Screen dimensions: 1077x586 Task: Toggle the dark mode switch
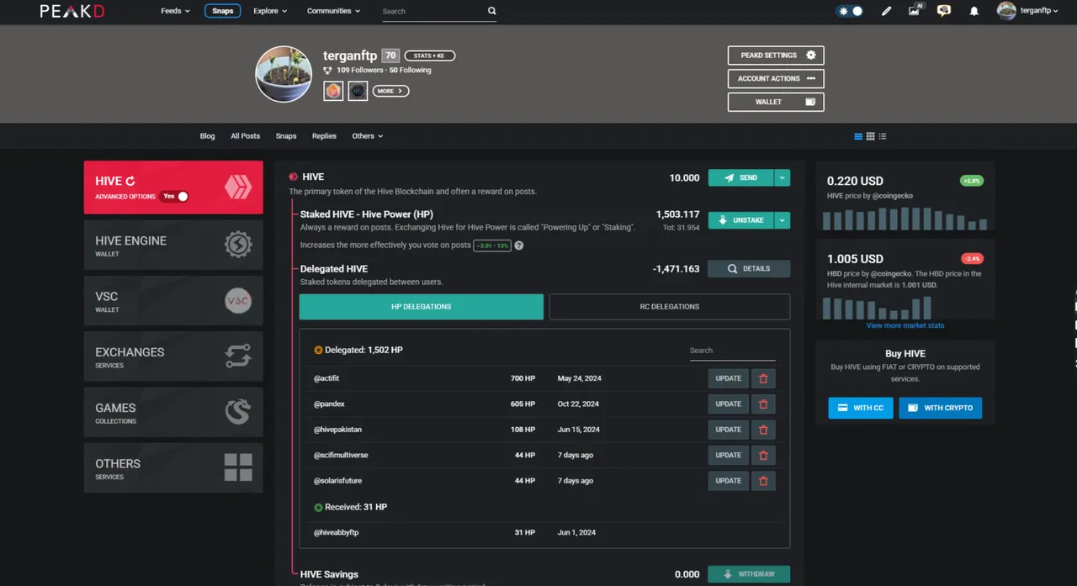point(851,11)
